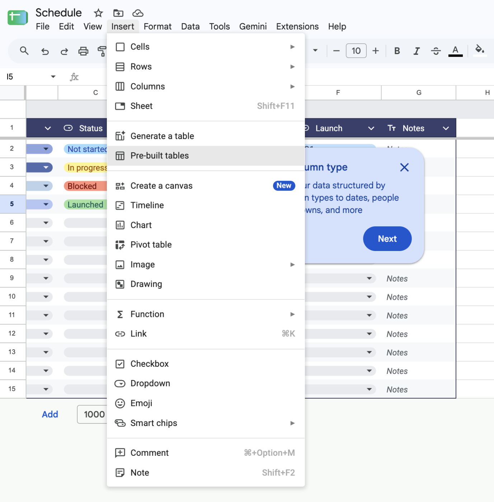Open the Name box dropdown
Screen dimensions: 494x502
(x=53, y=77)
